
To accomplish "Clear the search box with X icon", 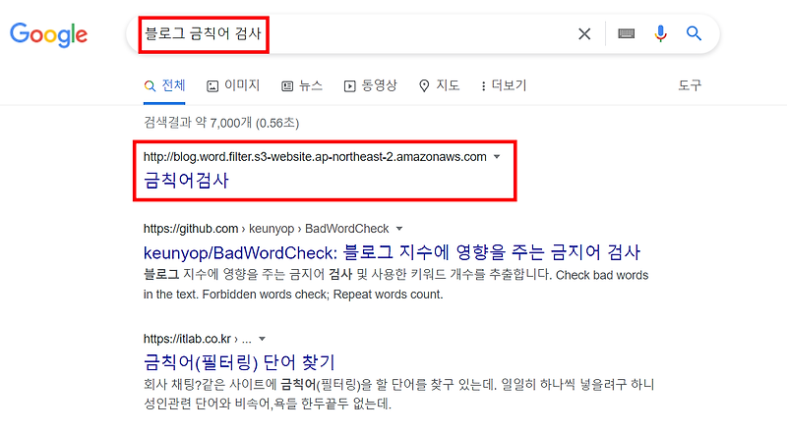I will (x=584, y=34).
